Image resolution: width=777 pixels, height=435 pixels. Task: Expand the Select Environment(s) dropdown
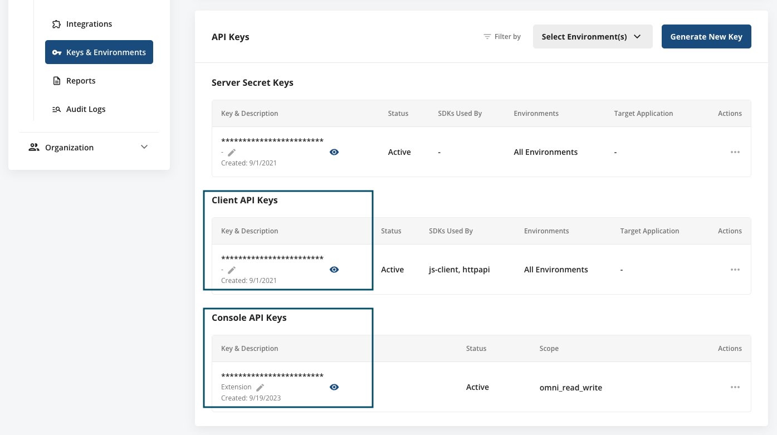click(592, 36)
